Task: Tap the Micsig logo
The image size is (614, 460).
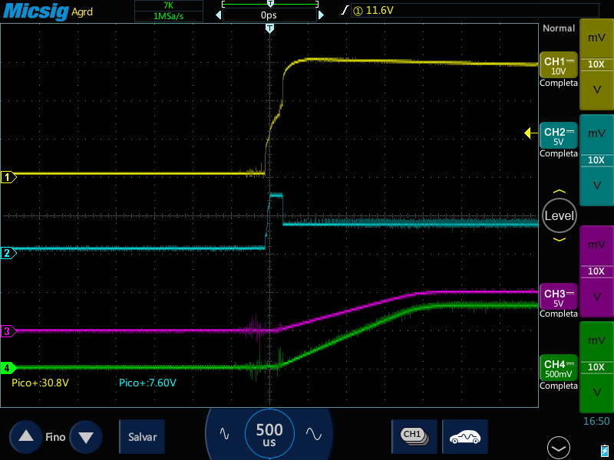Action: point(36,11)
